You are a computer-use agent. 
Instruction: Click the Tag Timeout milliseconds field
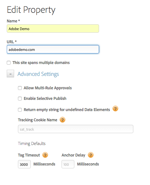(24, 164)
